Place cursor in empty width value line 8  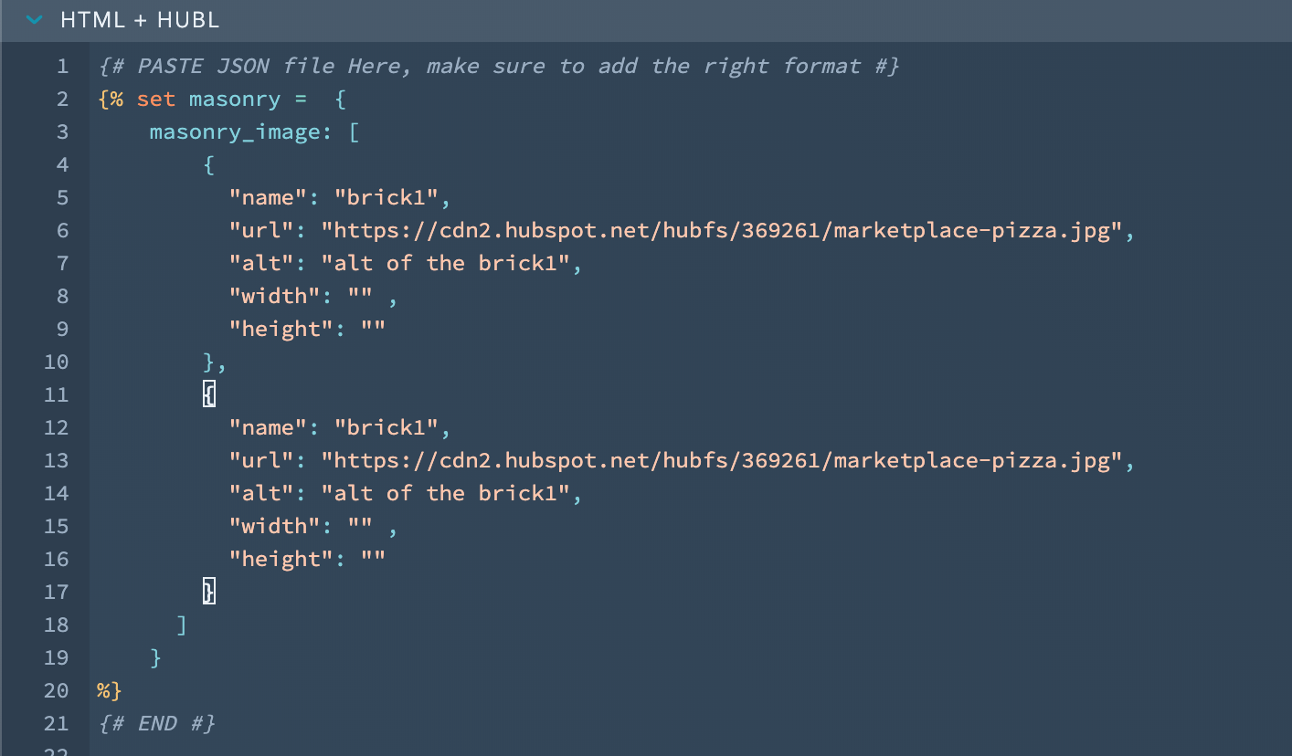(x=360, y=296)
